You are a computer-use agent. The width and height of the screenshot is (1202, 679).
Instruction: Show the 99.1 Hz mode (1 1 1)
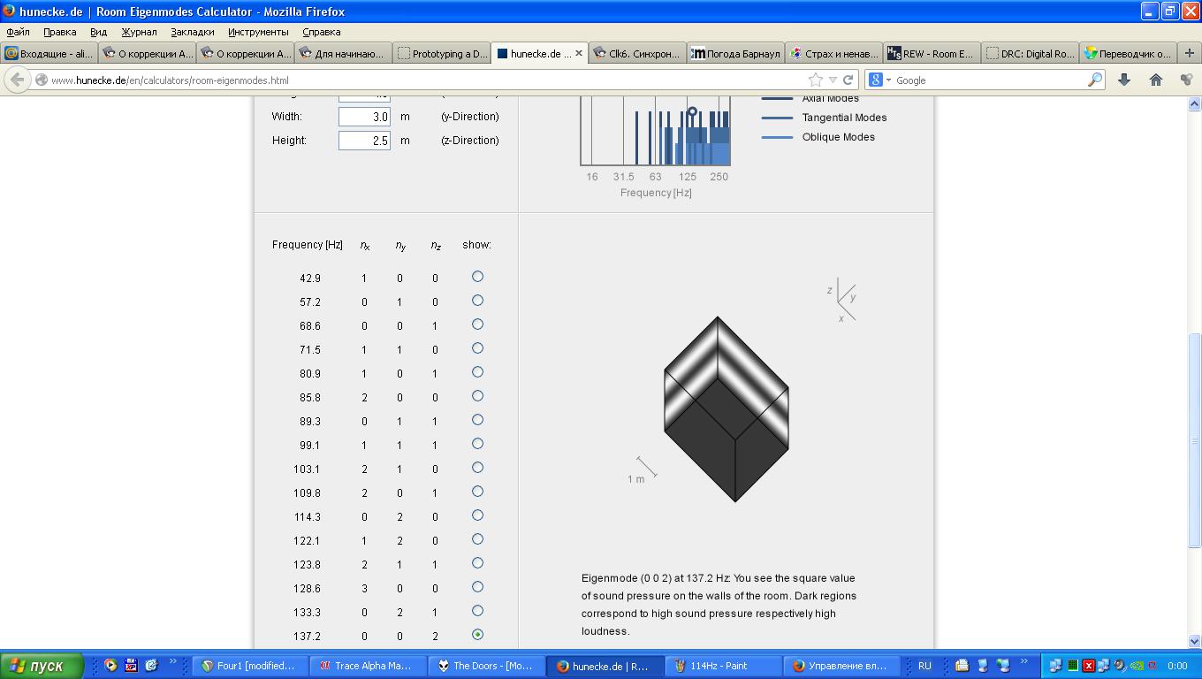click(x=477, y=444)
